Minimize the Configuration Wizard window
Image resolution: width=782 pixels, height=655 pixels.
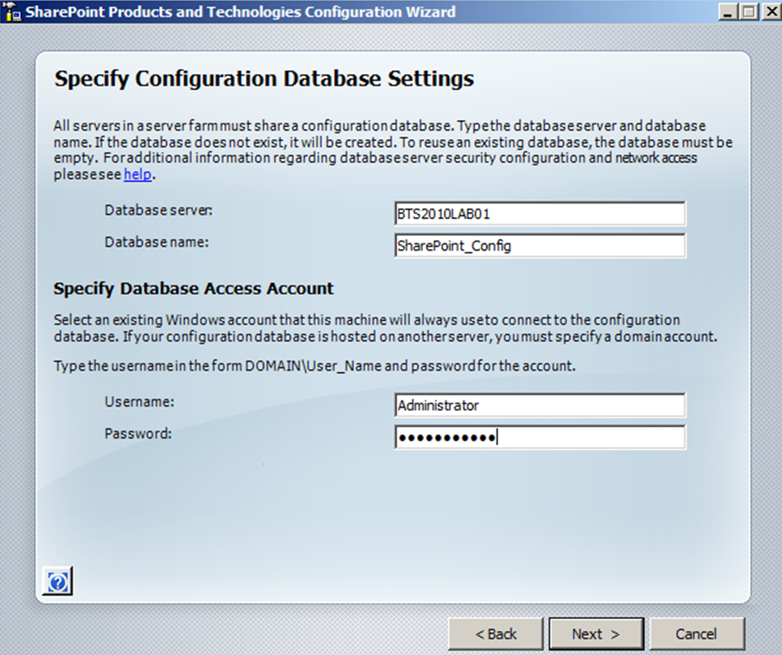click(x=726, y=12)
